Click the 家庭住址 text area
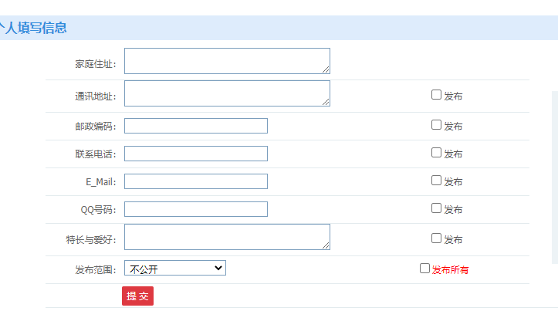Screen dimensions: 558x328 226,61
